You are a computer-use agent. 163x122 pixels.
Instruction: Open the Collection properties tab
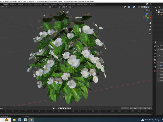[155, 67]
